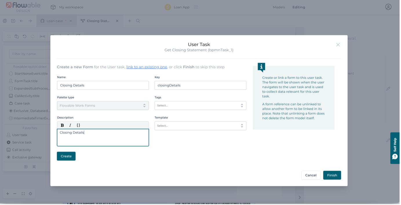The width and height of the screenshot is (401, 205).
Task: Open the Tags dropdown
Action: 200,105
